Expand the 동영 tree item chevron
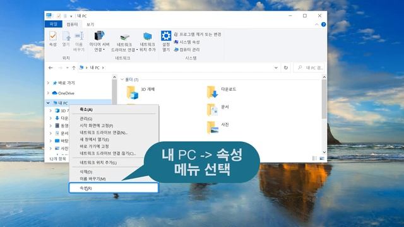 point(50,126)
